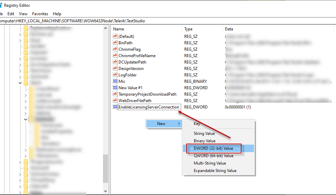The image size is (336, 195).
Task: Click the (Default) value's string icon
Action: 115,36
